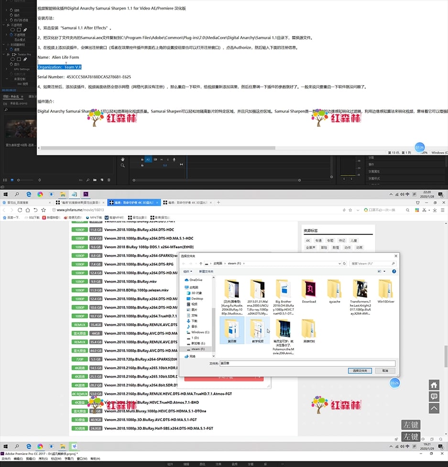Create a new bin with the folder icon

pos(95,180)
